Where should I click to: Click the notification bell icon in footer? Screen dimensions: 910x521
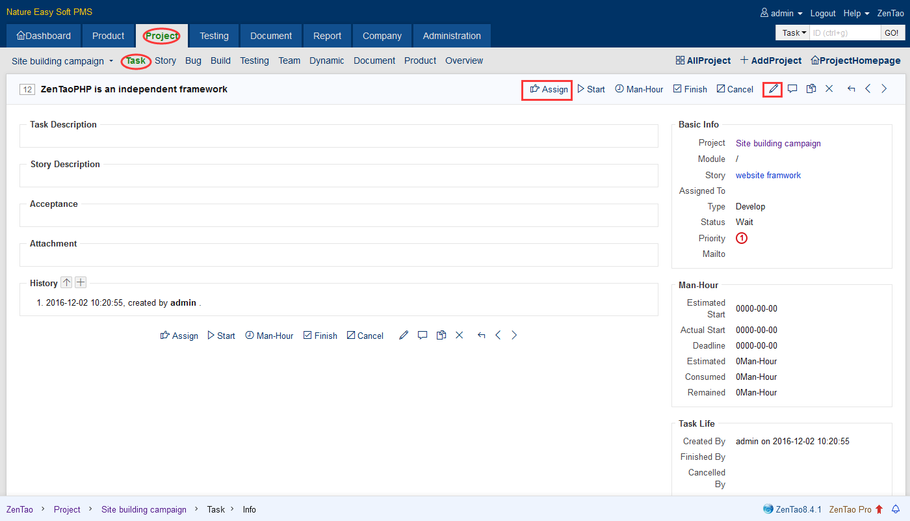click(895, 509)
